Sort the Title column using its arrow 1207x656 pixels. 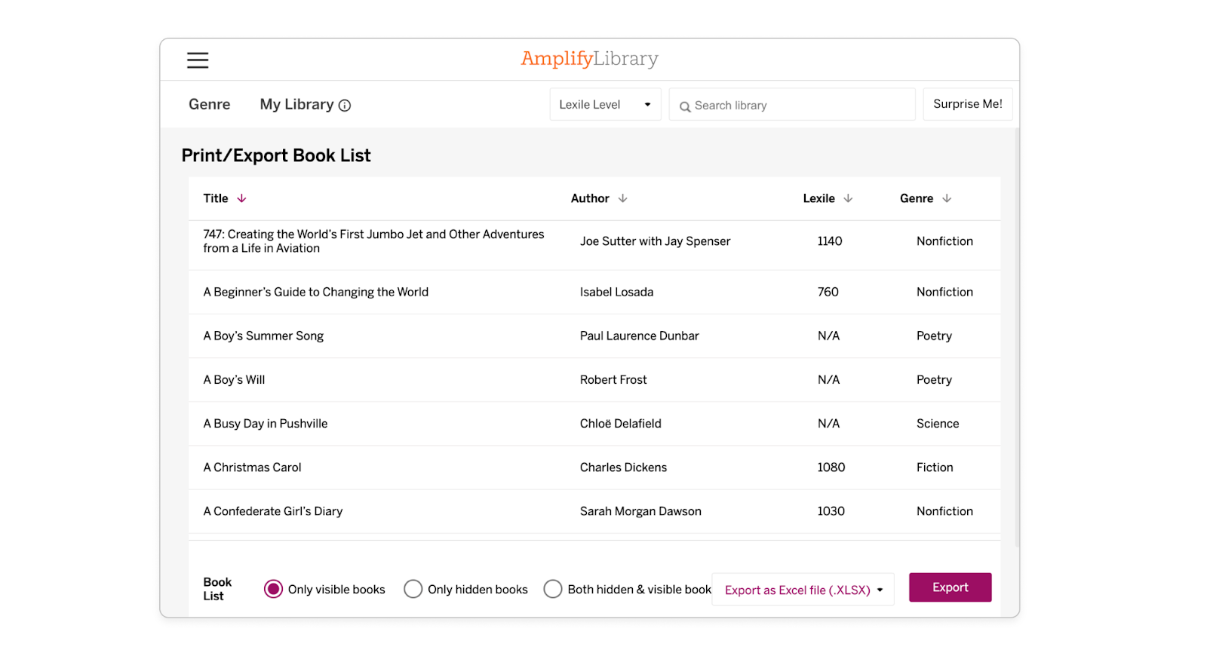pos(241,198)
